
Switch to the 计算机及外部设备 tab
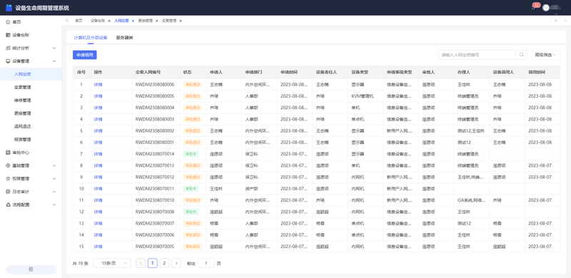(x=91, y=38)
